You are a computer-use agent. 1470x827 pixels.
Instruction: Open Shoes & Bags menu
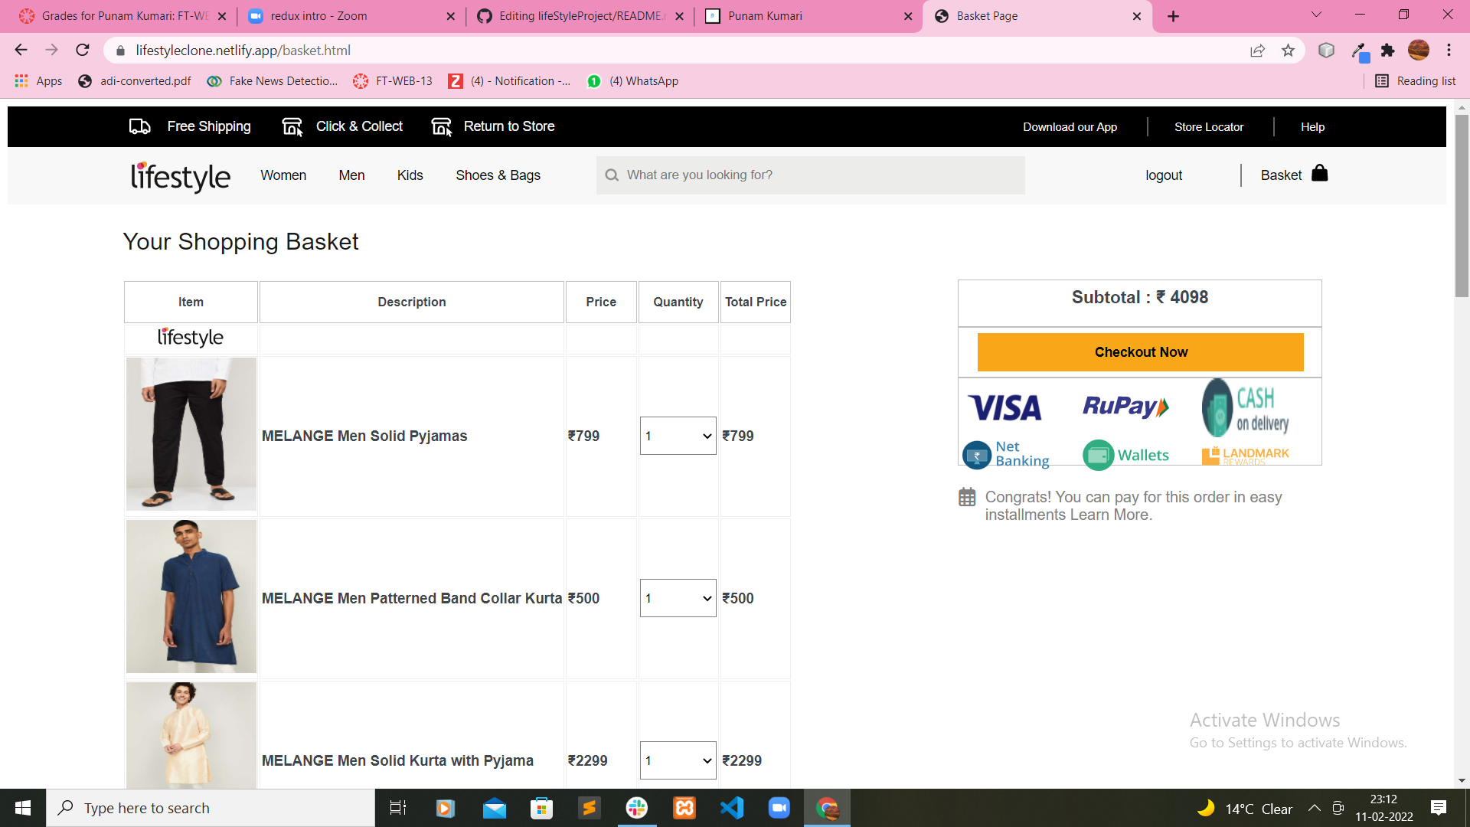(498, 175)
